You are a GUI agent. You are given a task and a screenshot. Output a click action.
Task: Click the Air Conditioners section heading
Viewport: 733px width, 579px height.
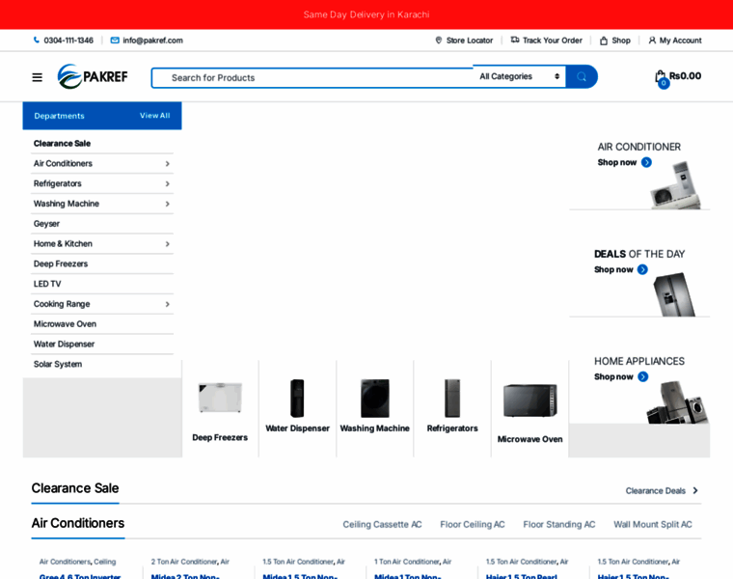78,523
